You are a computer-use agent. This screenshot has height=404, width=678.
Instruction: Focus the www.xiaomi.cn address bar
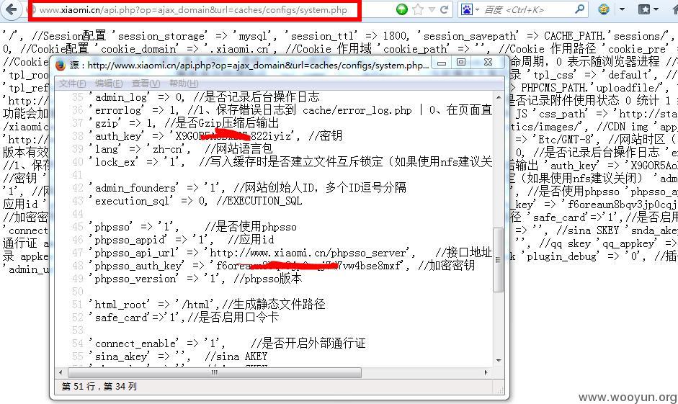coord(193,9)
